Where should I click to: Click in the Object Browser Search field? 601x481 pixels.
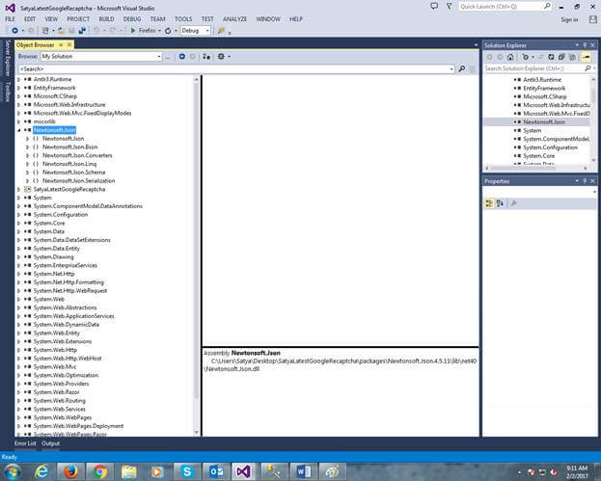pyautogui.click(x=233, y=69)
